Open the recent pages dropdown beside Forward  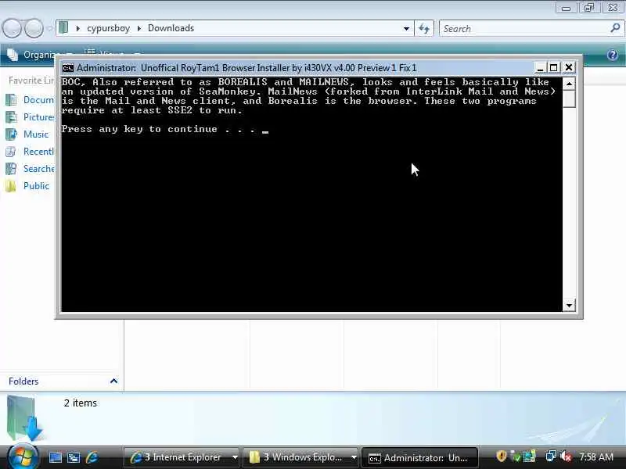(49, 28)
